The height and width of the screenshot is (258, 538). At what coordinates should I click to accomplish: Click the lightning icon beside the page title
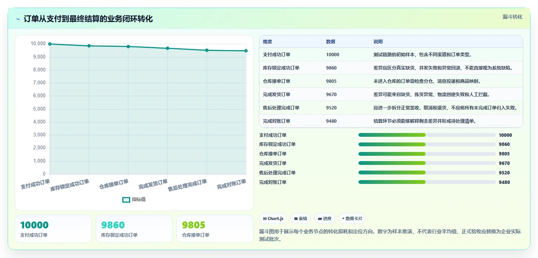pyautogui.click(x=18, y=19)
